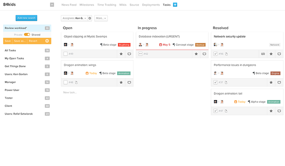The height and width of the screenshot is (166, 285).
Task: Uncheck the resolved checkbox for task #96
Action: pos(216,53)
